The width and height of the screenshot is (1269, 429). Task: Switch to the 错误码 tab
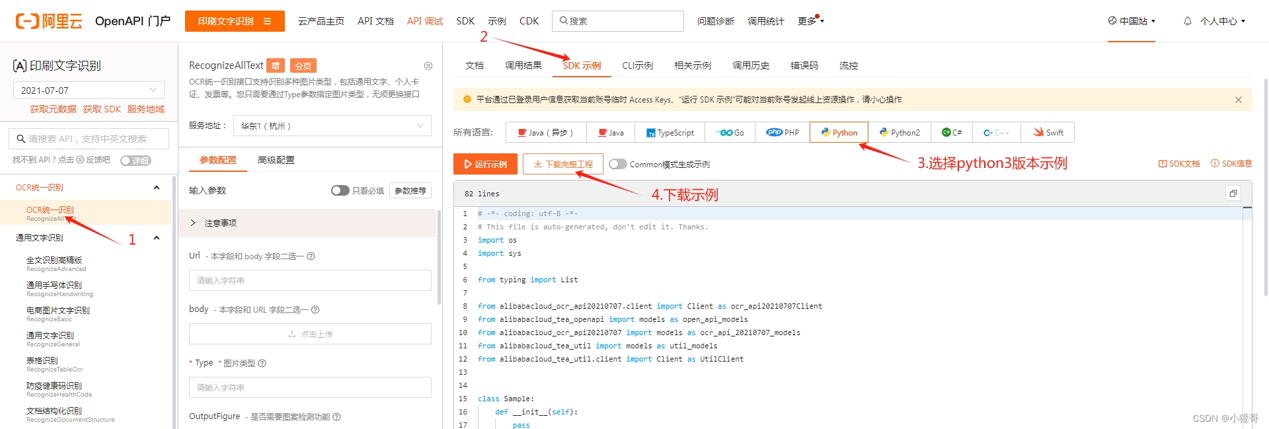(804, 65)
